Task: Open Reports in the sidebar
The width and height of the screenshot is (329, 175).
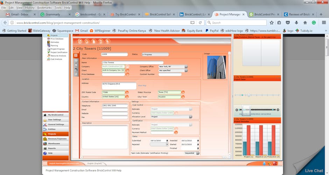Action: (56, 148)
